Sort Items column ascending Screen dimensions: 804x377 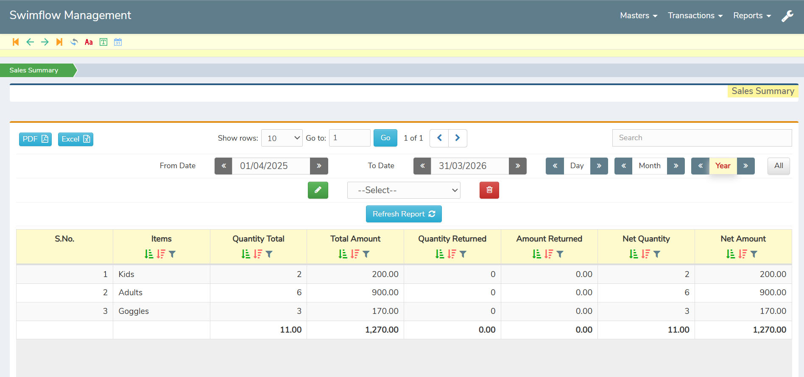click(x=149, y=254)
